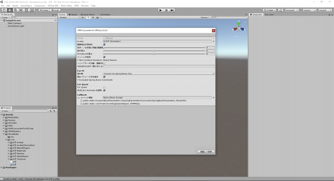This screenshot has width=334, height=181.
Task: Select the Rotate tool
Action: point(15,10)
